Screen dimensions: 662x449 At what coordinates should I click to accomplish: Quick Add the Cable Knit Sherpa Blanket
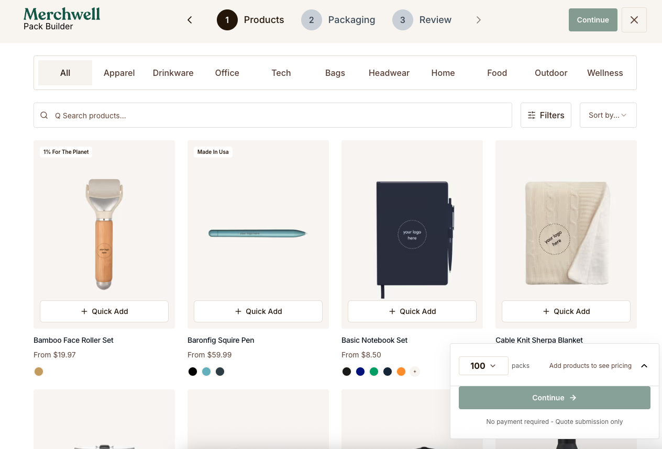(x=566, y=311)
